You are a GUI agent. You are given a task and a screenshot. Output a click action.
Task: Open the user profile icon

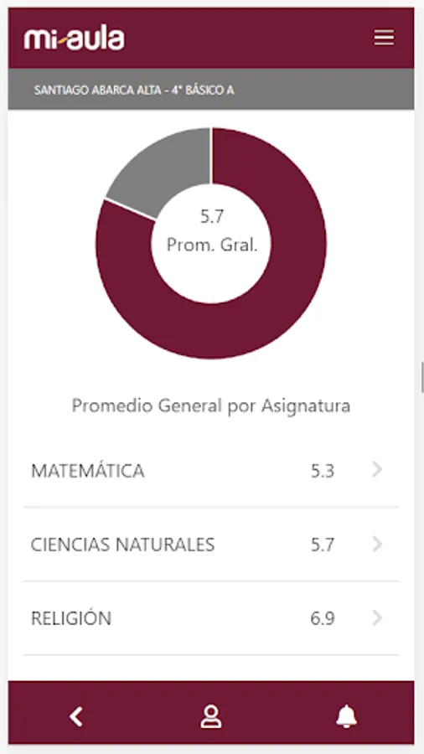point(210,716)
